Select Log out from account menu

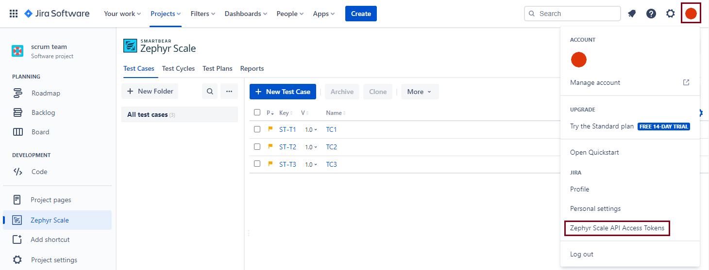582,254
